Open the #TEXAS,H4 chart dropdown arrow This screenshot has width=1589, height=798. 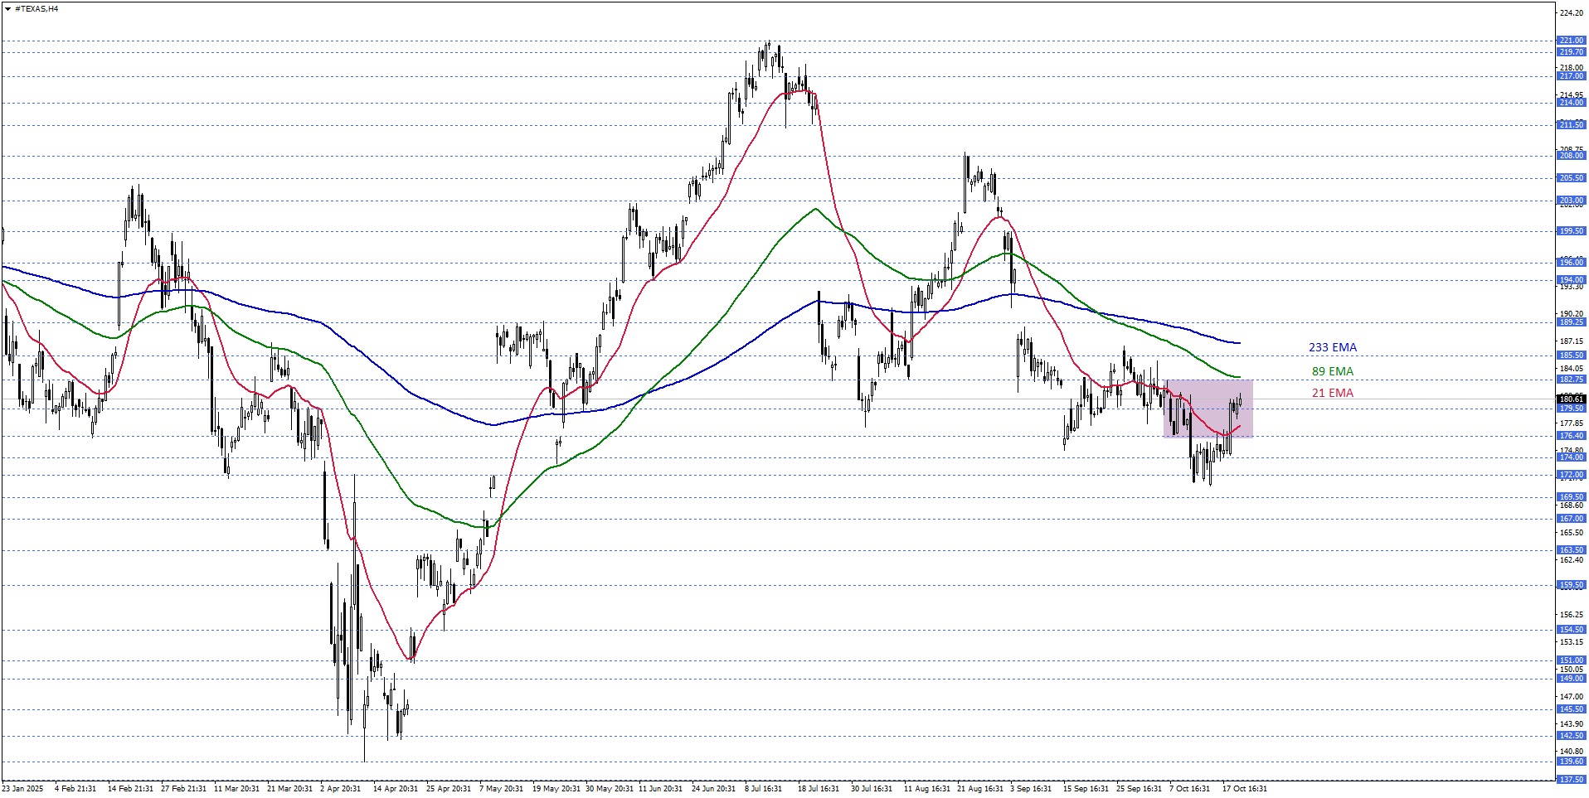pyautogui.click(x=7, y=9)
